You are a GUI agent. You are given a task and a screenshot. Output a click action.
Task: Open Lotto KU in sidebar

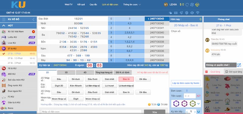coord(18,37)
